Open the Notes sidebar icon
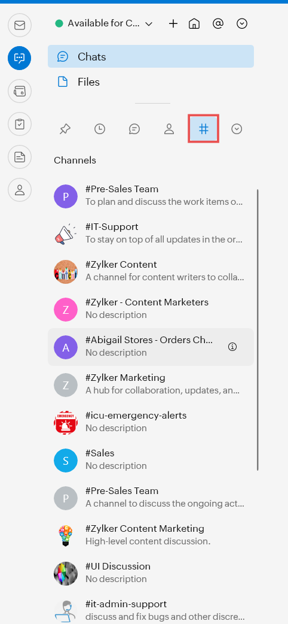 click(x=20, y=157)
